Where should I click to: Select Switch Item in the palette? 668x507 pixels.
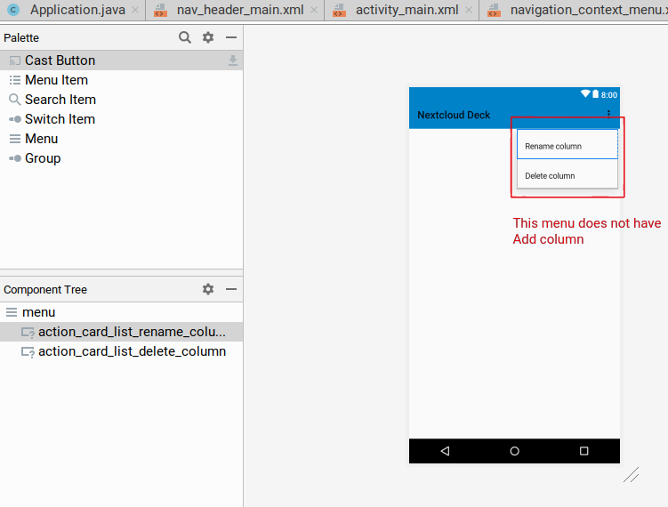click(122, 119)
